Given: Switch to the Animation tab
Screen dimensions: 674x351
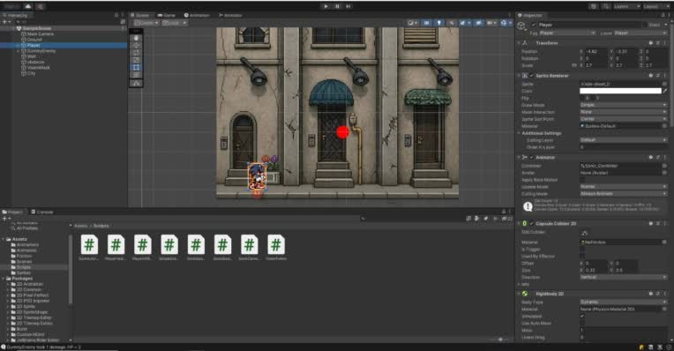Looking at the screenshot, I should (197, 15).
